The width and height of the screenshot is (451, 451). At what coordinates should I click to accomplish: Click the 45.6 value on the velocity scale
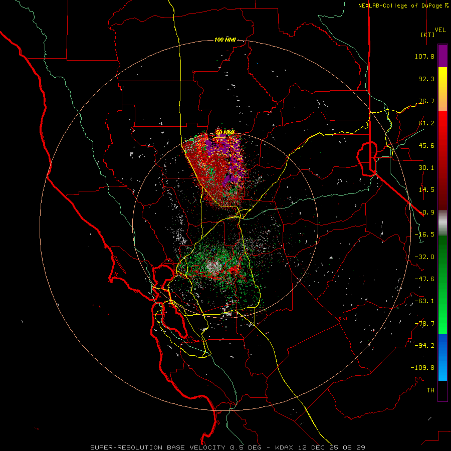pyautogui.click(x=426, y=145)
